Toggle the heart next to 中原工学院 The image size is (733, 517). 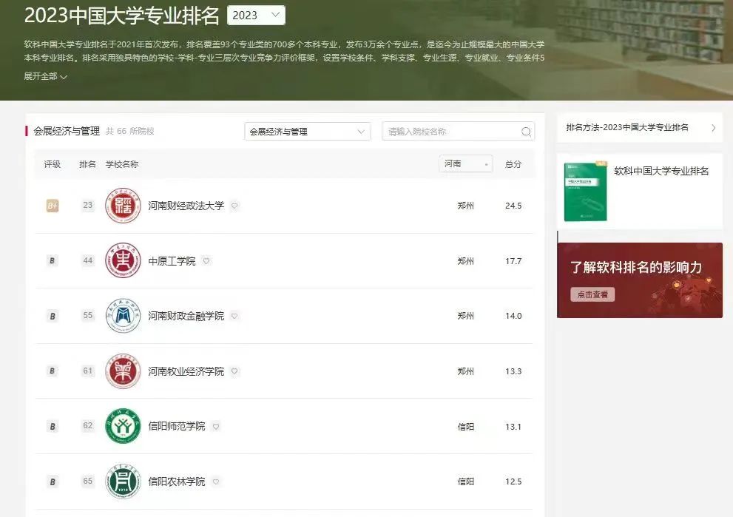(206, 261)
